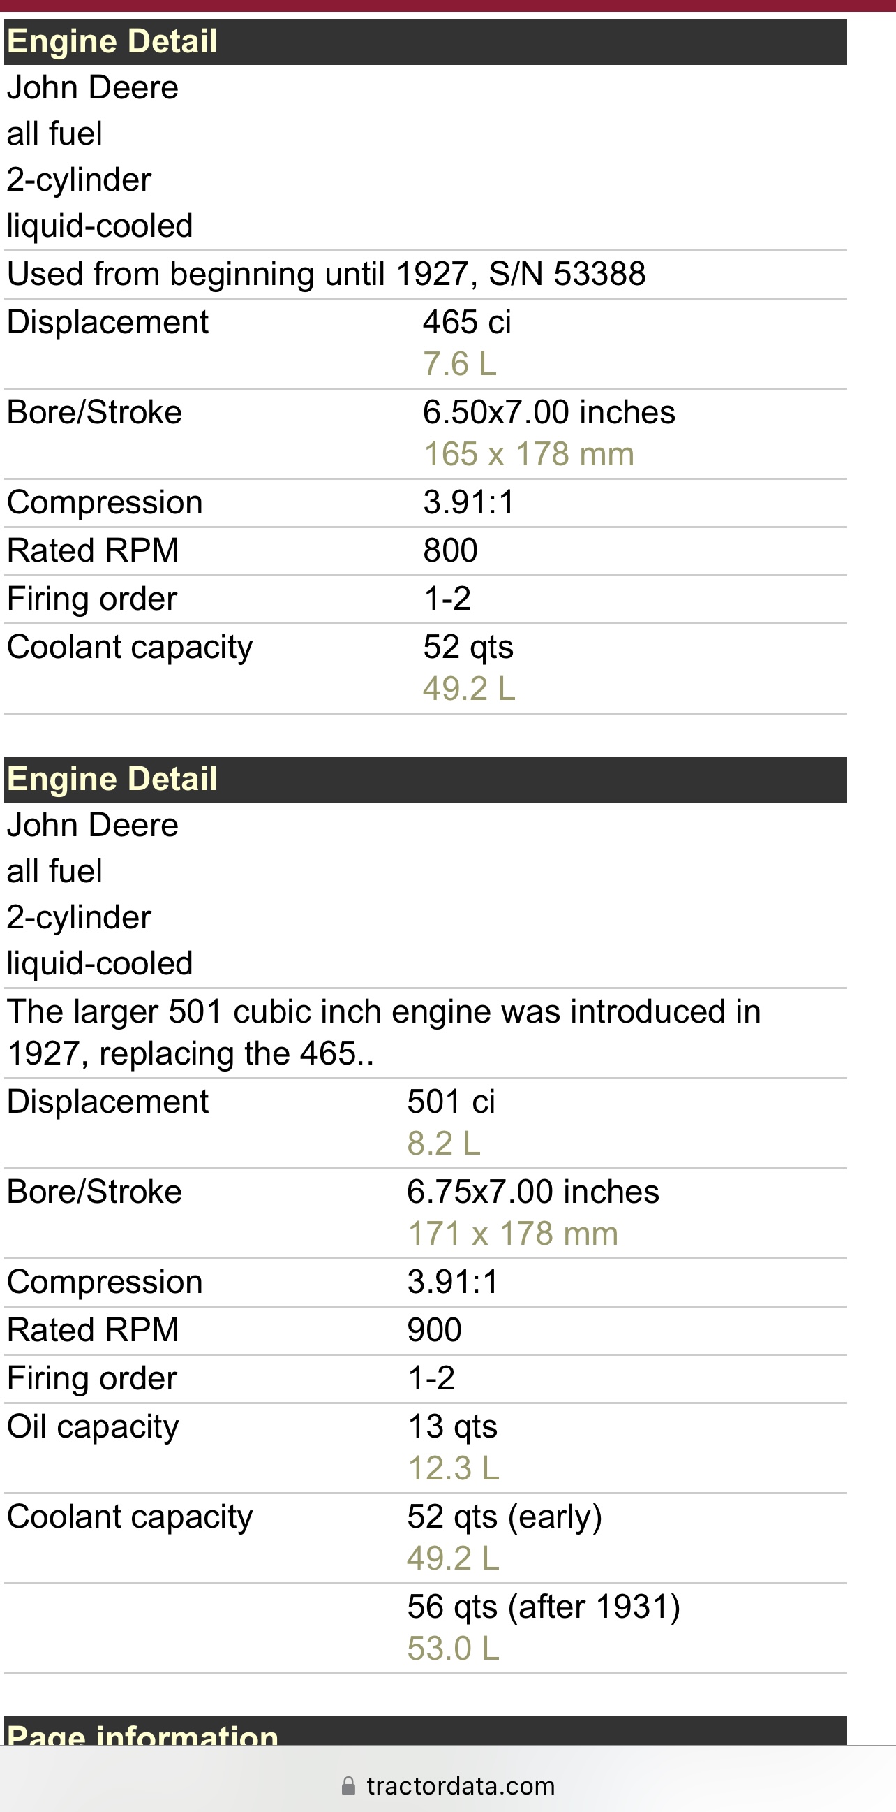Click Rated RPM 900 value

tap(434, 1329)
